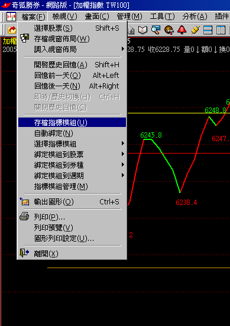Select 輸出圖形(O) menu item
Viewport: 230px width, 326px height.
(x=72, y=201)
